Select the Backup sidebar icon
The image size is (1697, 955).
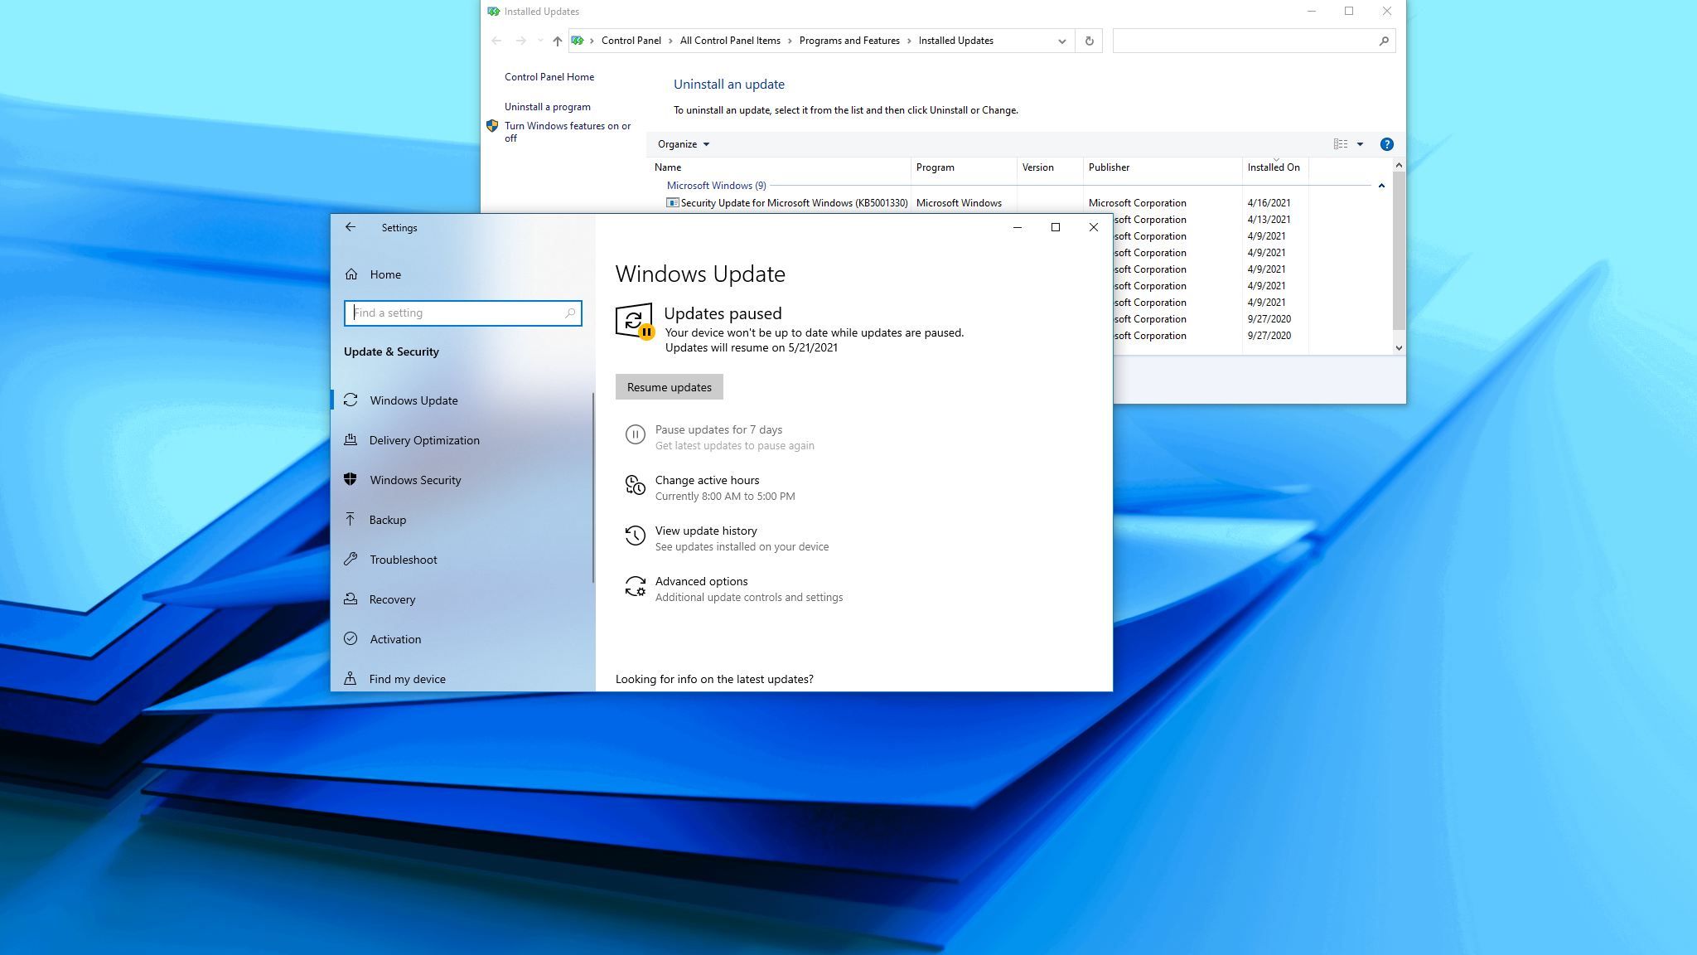tap(351, 520)
